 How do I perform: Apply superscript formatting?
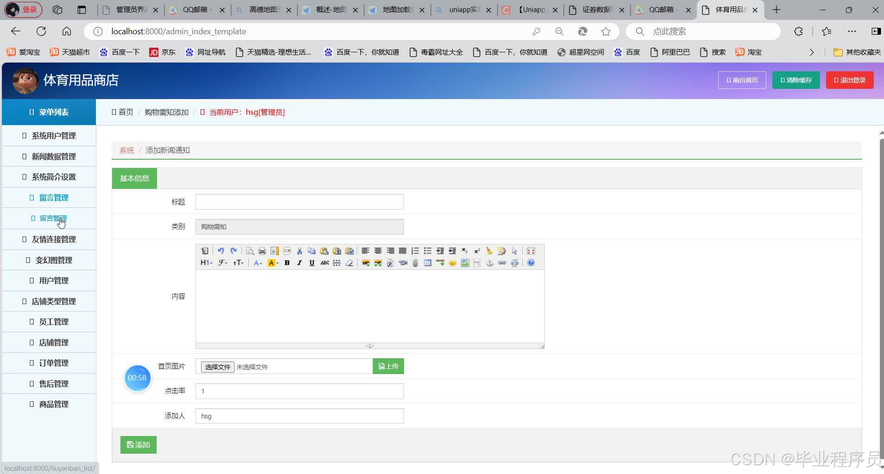pyautogui.click(x=477, y=251)
